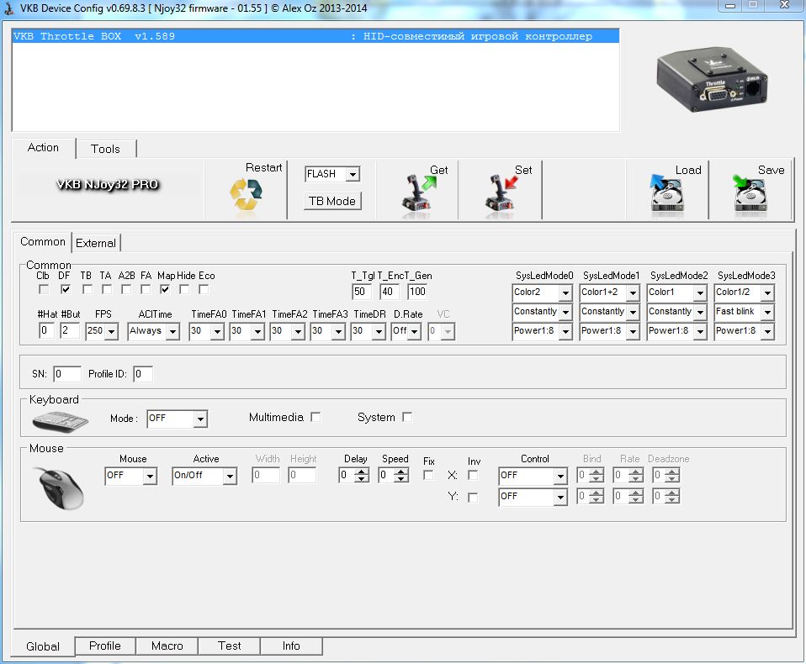Uncheck the DF checkbox
This screenshot has height=664, width=806.
click(x=66, y=289)
